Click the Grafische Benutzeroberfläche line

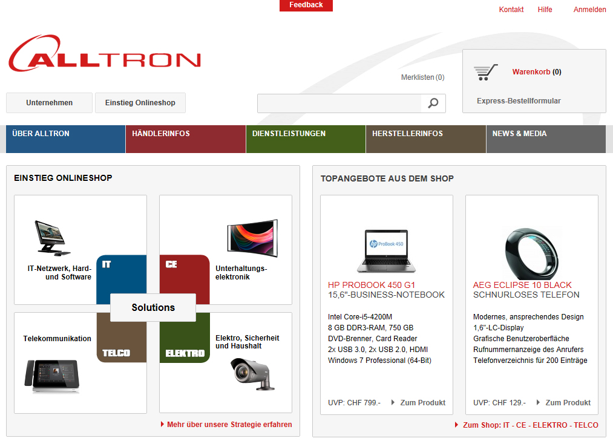pos(521,339)
